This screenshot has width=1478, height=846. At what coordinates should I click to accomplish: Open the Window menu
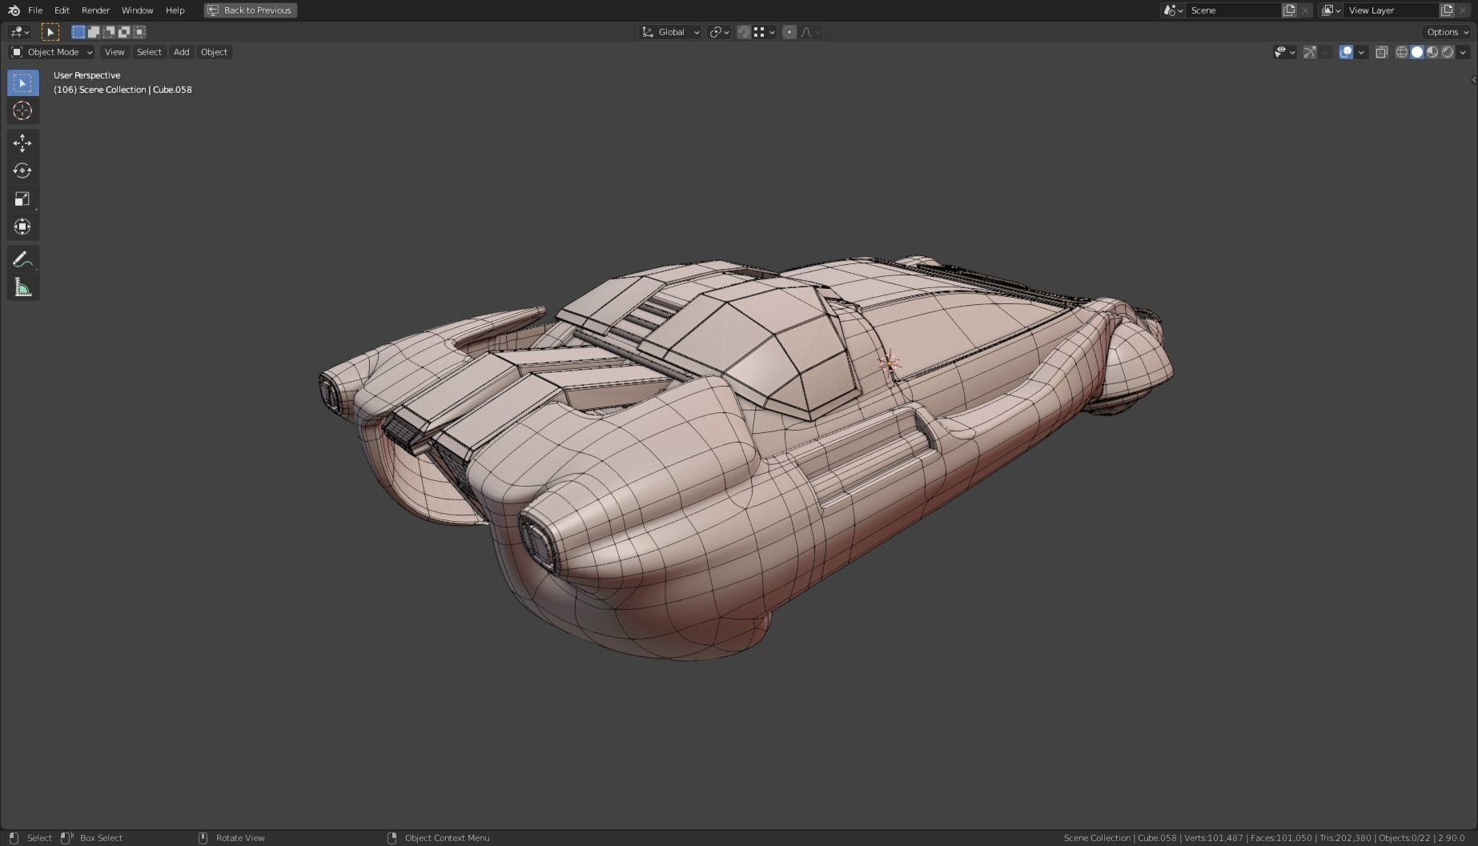click(x=137, y=10)
